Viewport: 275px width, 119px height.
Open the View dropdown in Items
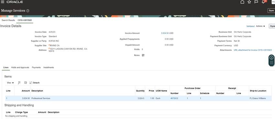click(10, 83)
